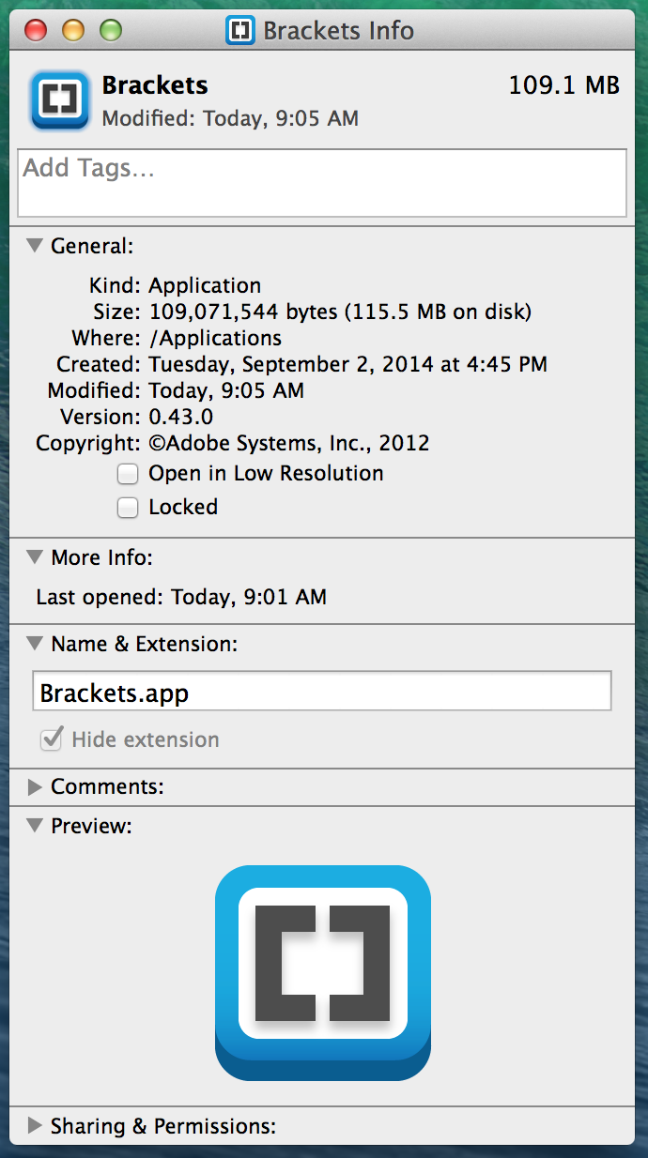Enable the Open in Low Resolution checkbox

pos(127,474)
